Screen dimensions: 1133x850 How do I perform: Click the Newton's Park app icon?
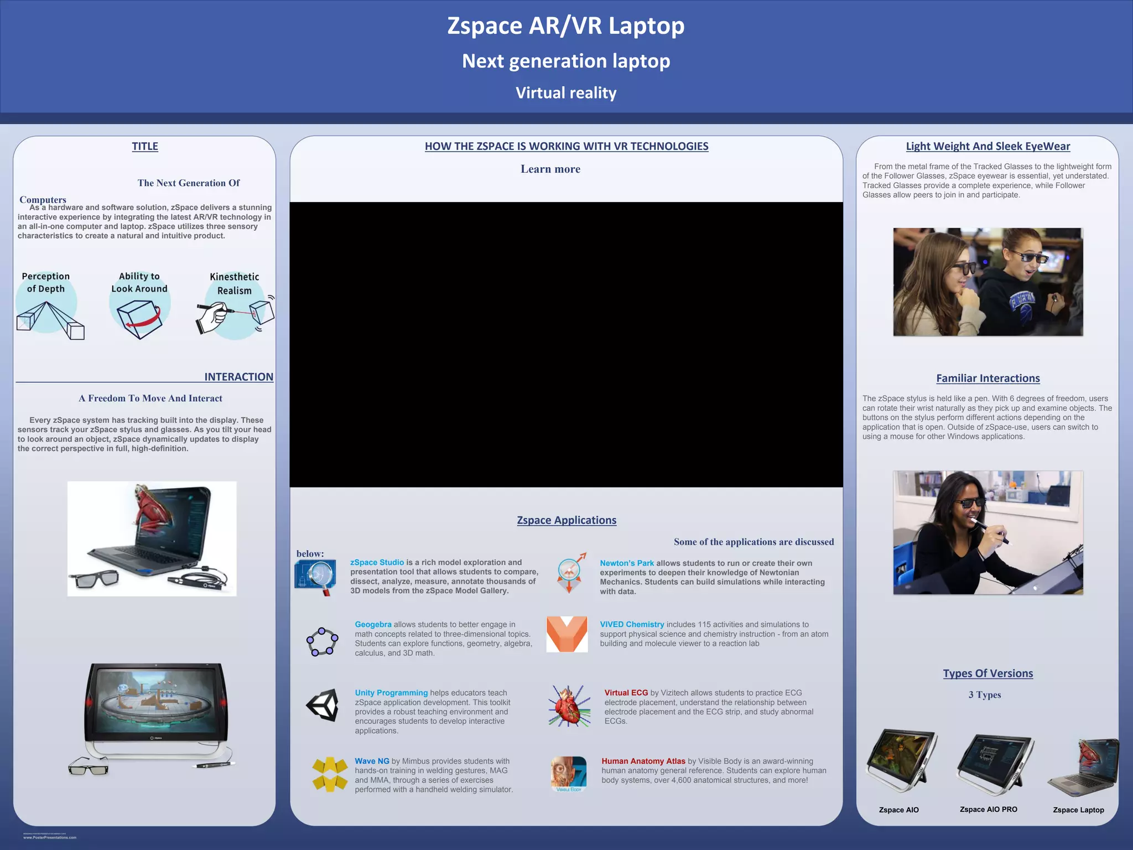click(x=570, y=573)
